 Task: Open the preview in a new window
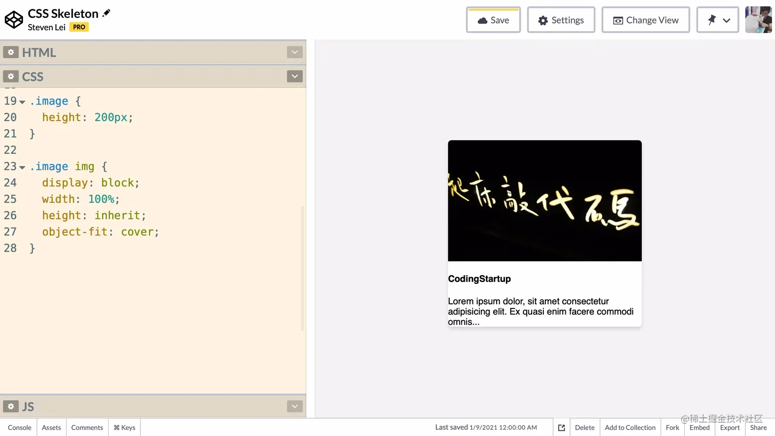click(561, 427)
